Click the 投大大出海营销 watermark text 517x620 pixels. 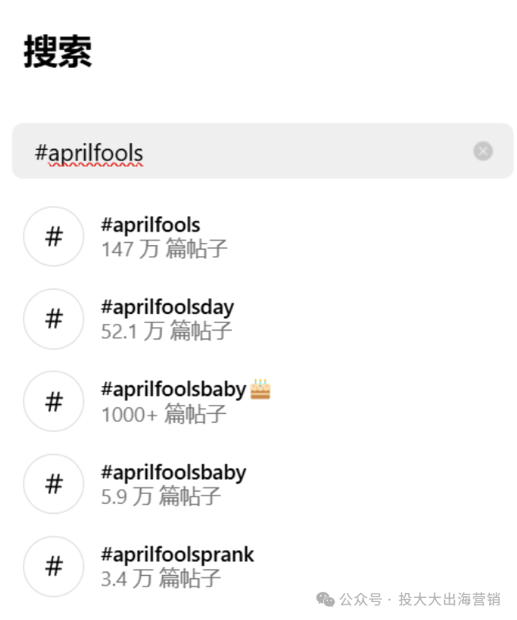pos(449,600)
